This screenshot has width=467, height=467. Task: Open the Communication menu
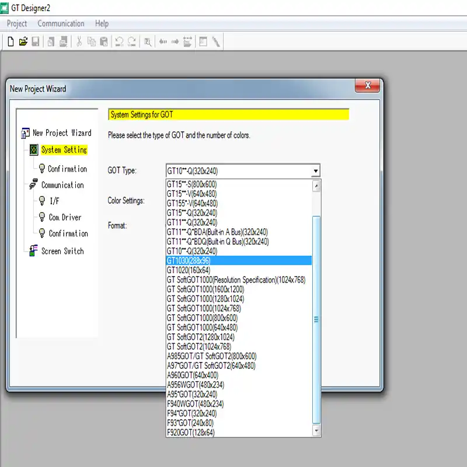[61, 23]
